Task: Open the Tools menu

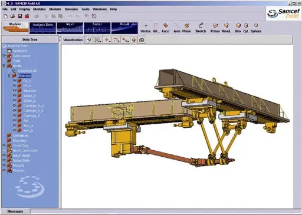Action: click(86, 9)
